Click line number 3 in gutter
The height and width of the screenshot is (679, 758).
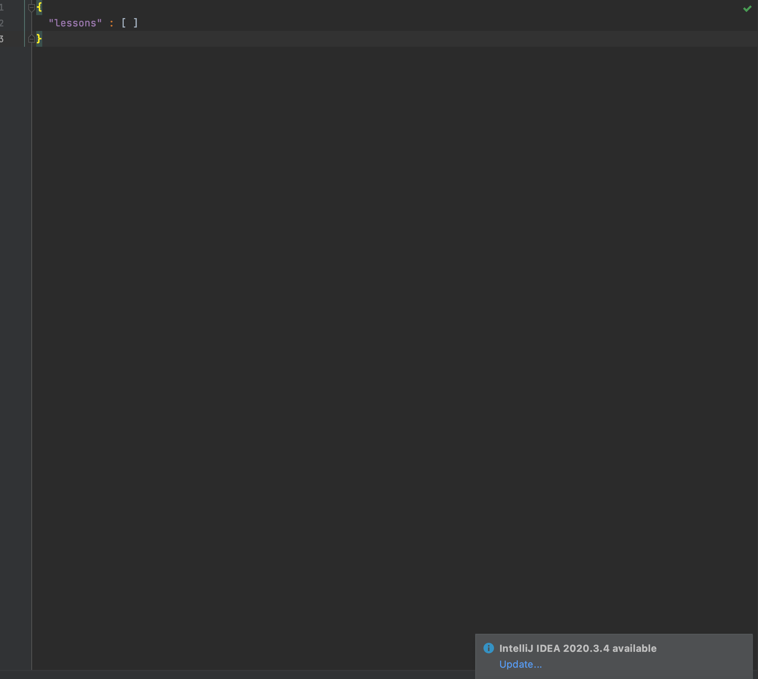(x=2, y=39)
